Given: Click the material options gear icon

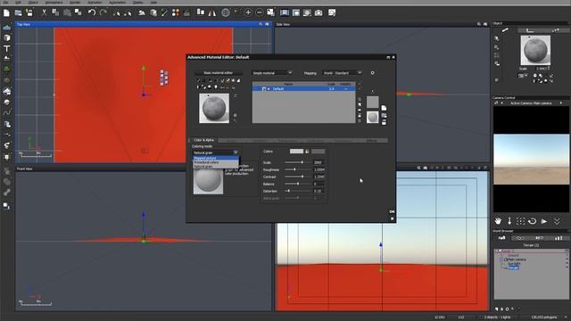Looking at the screenshot, I should click(x=372, y=73).
